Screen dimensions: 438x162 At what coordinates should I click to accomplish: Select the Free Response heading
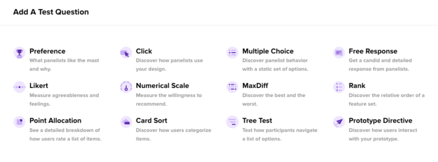click(373, 51)
